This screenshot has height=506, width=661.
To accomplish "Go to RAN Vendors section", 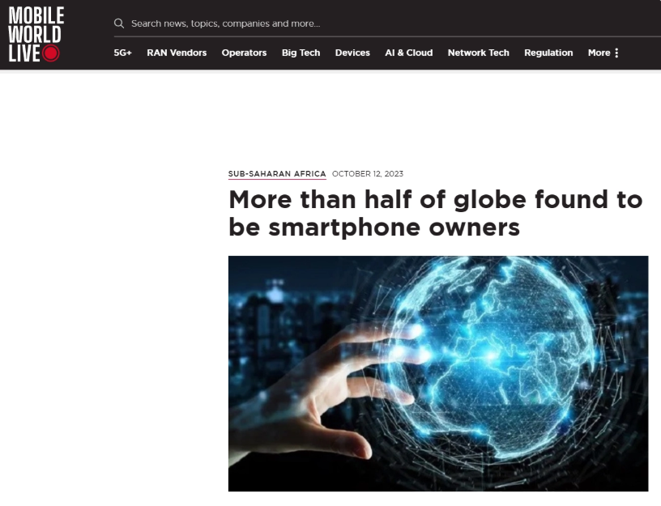I will pos(177,53).
